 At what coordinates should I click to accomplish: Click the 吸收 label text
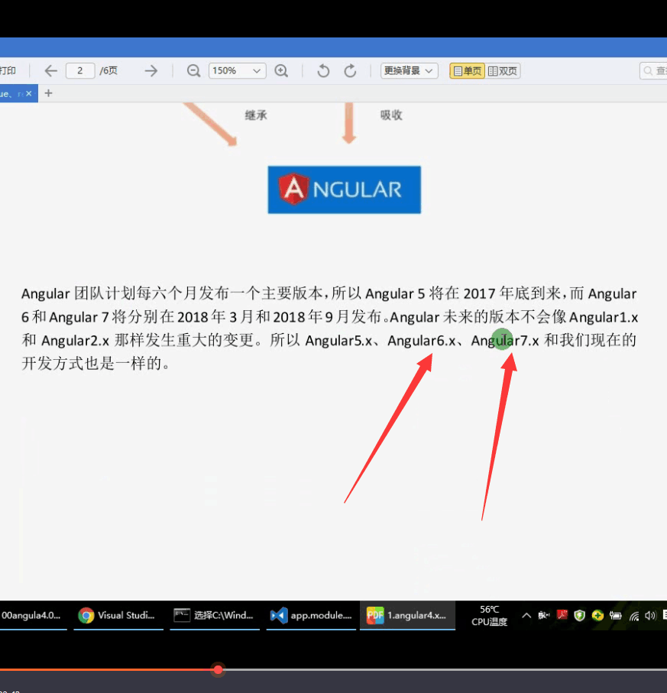(391, 115)
